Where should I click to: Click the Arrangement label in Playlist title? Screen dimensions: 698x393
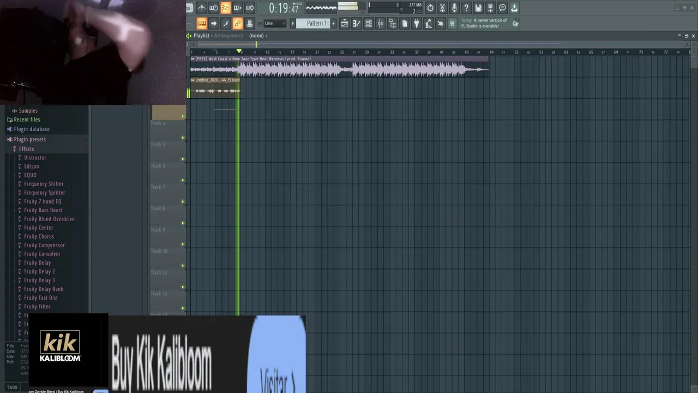pyautogui.click(x=228, y=35)
